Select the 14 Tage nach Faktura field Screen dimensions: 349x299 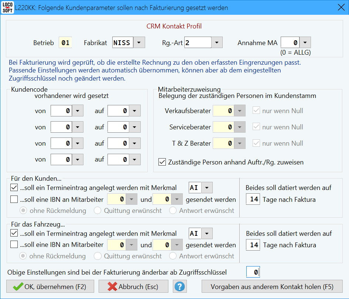point(253,199)
